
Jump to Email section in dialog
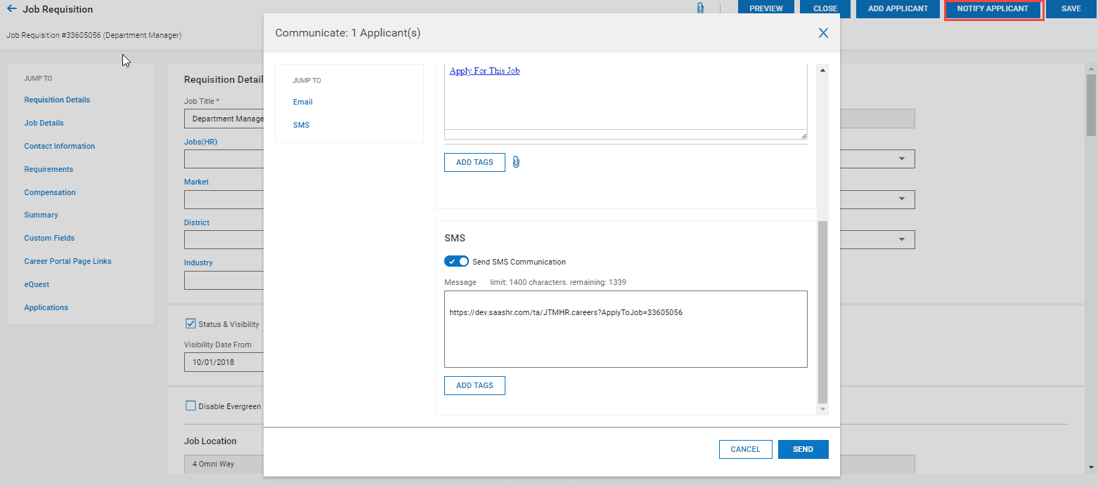point(303,102)
